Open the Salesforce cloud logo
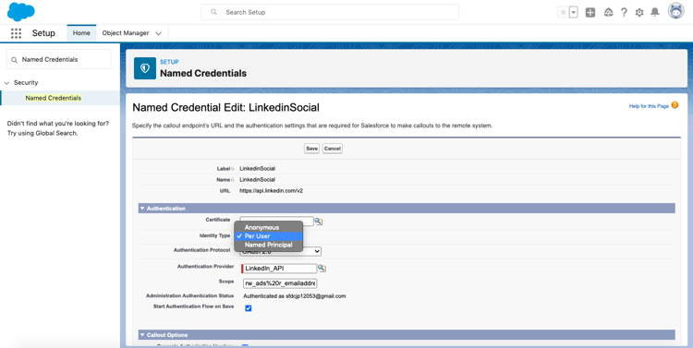 pyautogui.click(x=20, y=11)
